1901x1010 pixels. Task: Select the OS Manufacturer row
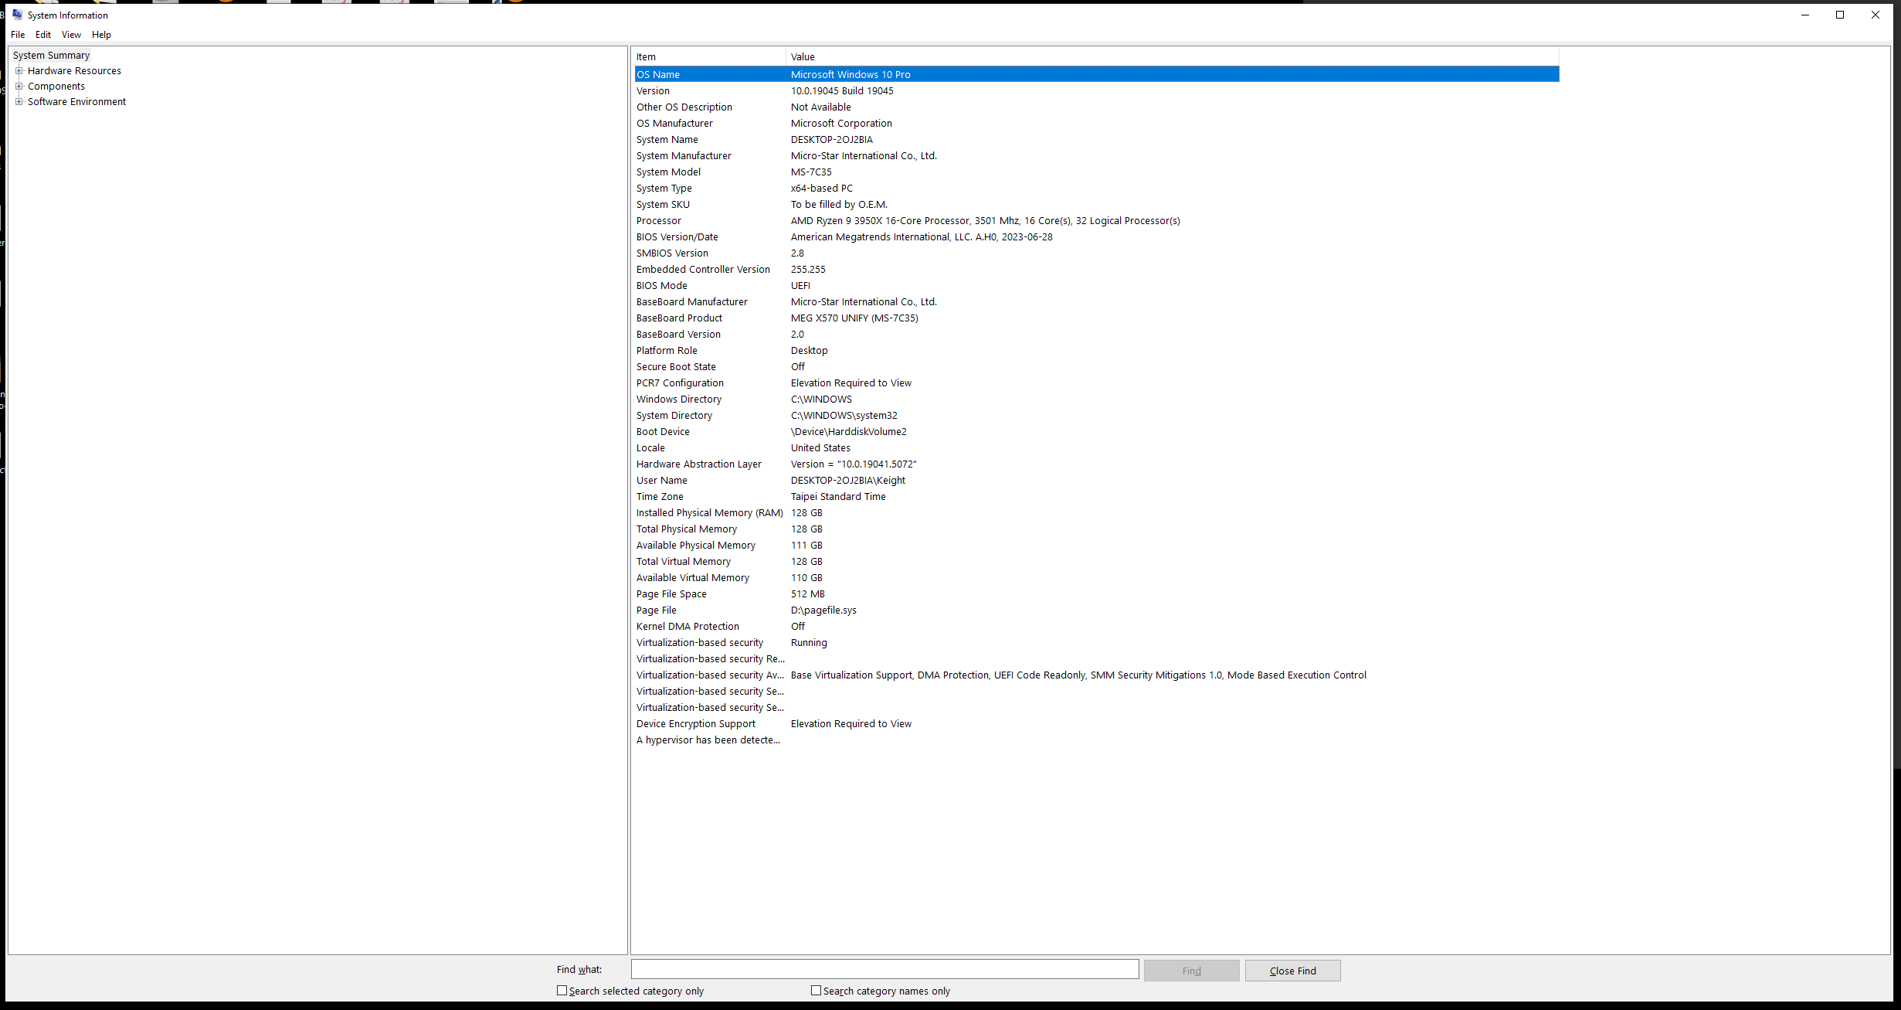tap(1096, 124)
